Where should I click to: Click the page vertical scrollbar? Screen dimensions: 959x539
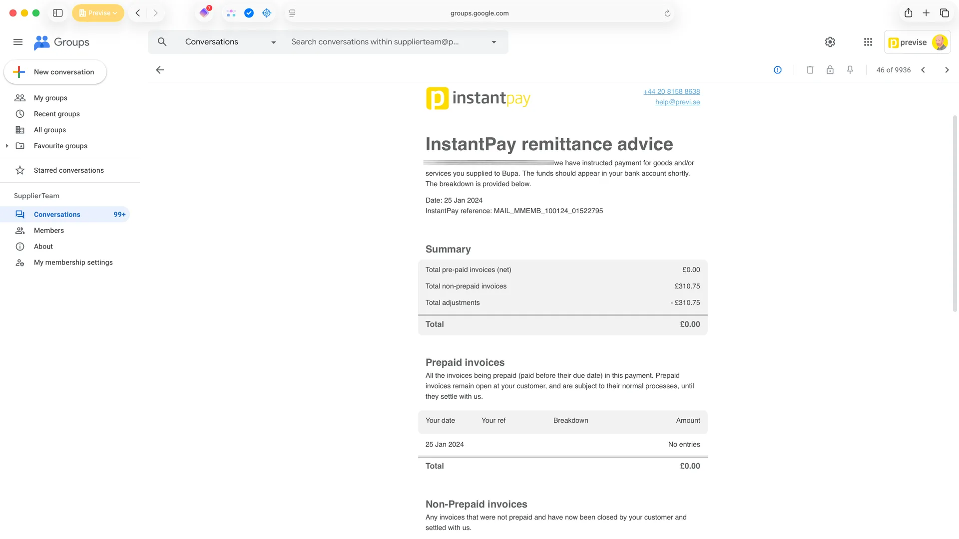pyautogui.click(x=955, y=215)
